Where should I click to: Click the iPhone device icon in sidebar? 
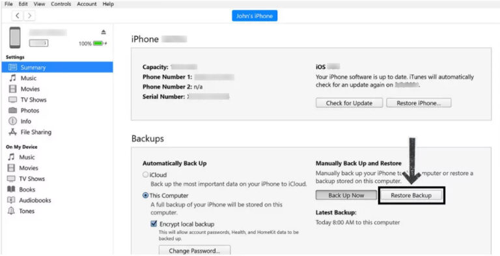(15, 38)
